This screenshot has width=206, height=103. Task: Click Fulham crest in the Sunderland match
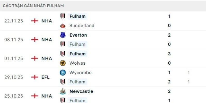coord(62,16)
